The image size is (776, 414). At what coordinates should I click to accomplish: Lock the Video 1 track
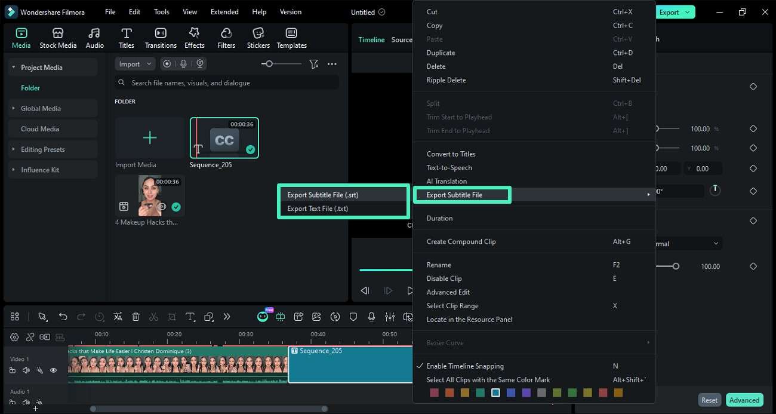[13, 370]
